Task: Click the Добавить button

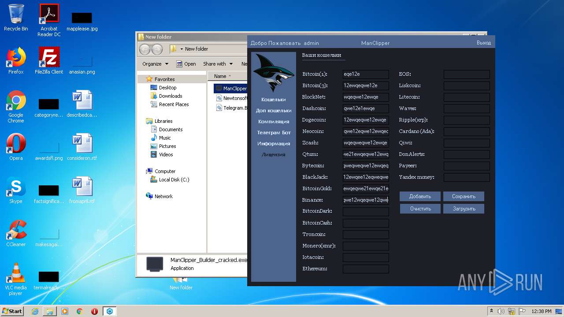Action: click(420, 196)
